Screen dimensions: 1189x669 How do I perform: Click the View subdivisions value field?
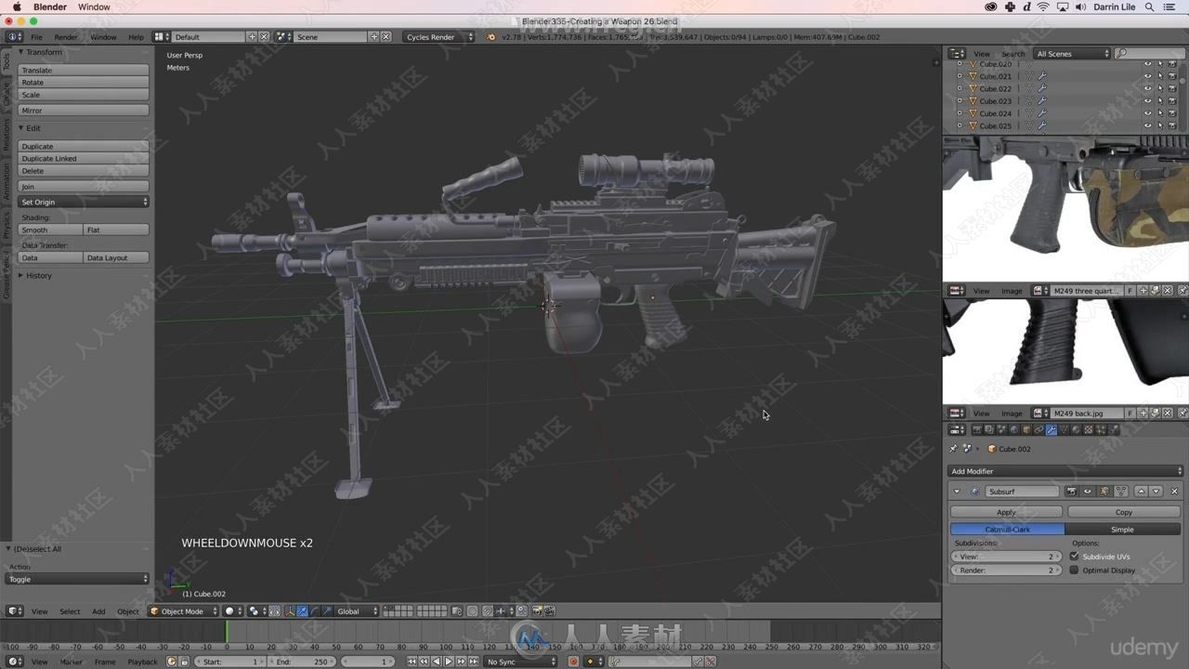tap(1006, 557)
